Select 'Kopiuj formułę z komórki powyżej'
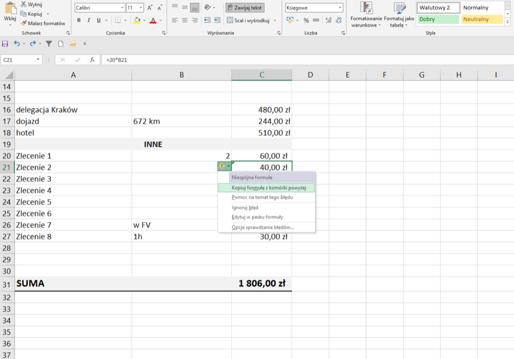The image size is (514, 359). pos(266,188)
